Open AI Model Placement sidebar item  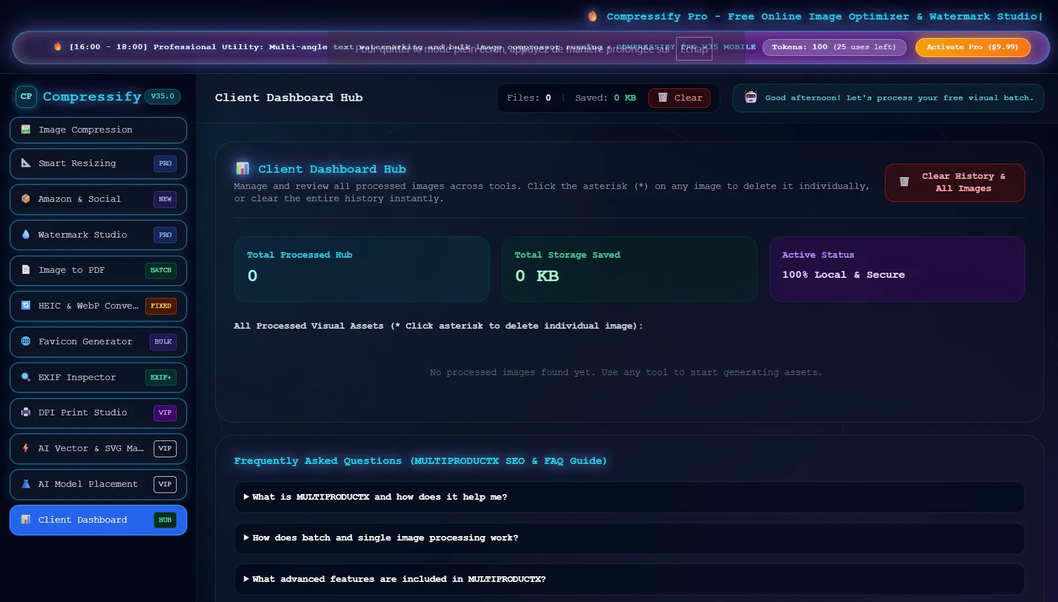pyautogui.click(x=98, y=484)
